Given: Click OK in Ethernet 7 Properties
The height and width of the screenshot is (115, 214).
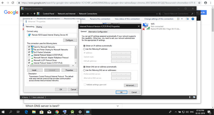Looking at the screenshot, I should tap(61, 89).
